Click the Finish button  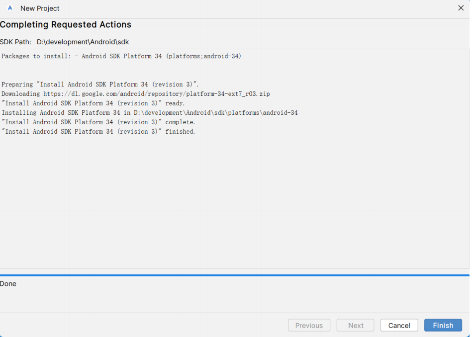pyautogui.click(x=443, y=325)
